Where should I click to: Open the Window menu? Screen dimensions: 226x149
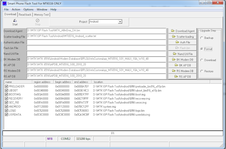(x=42, y=10)
